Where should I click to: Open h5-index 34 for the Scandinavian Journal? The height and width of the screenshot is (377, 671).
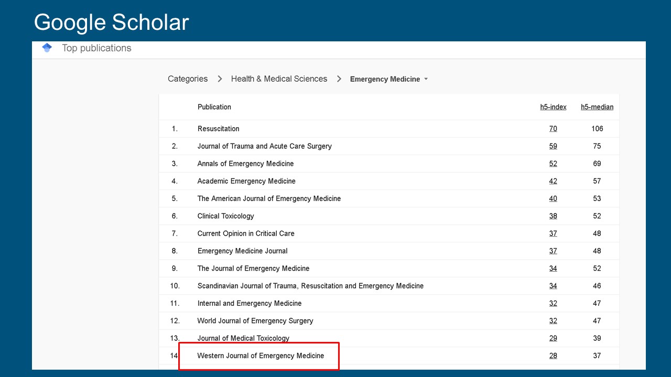click(553, 286)
